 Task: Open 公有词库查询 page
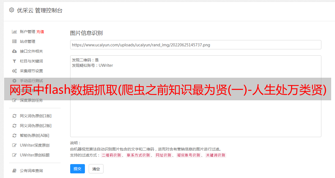coord(31,171)
